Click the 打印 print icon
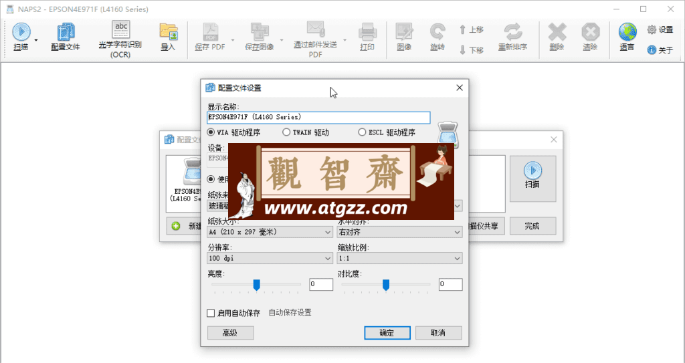The width and height of the screenshot is (685, 363). coord(367,37)
